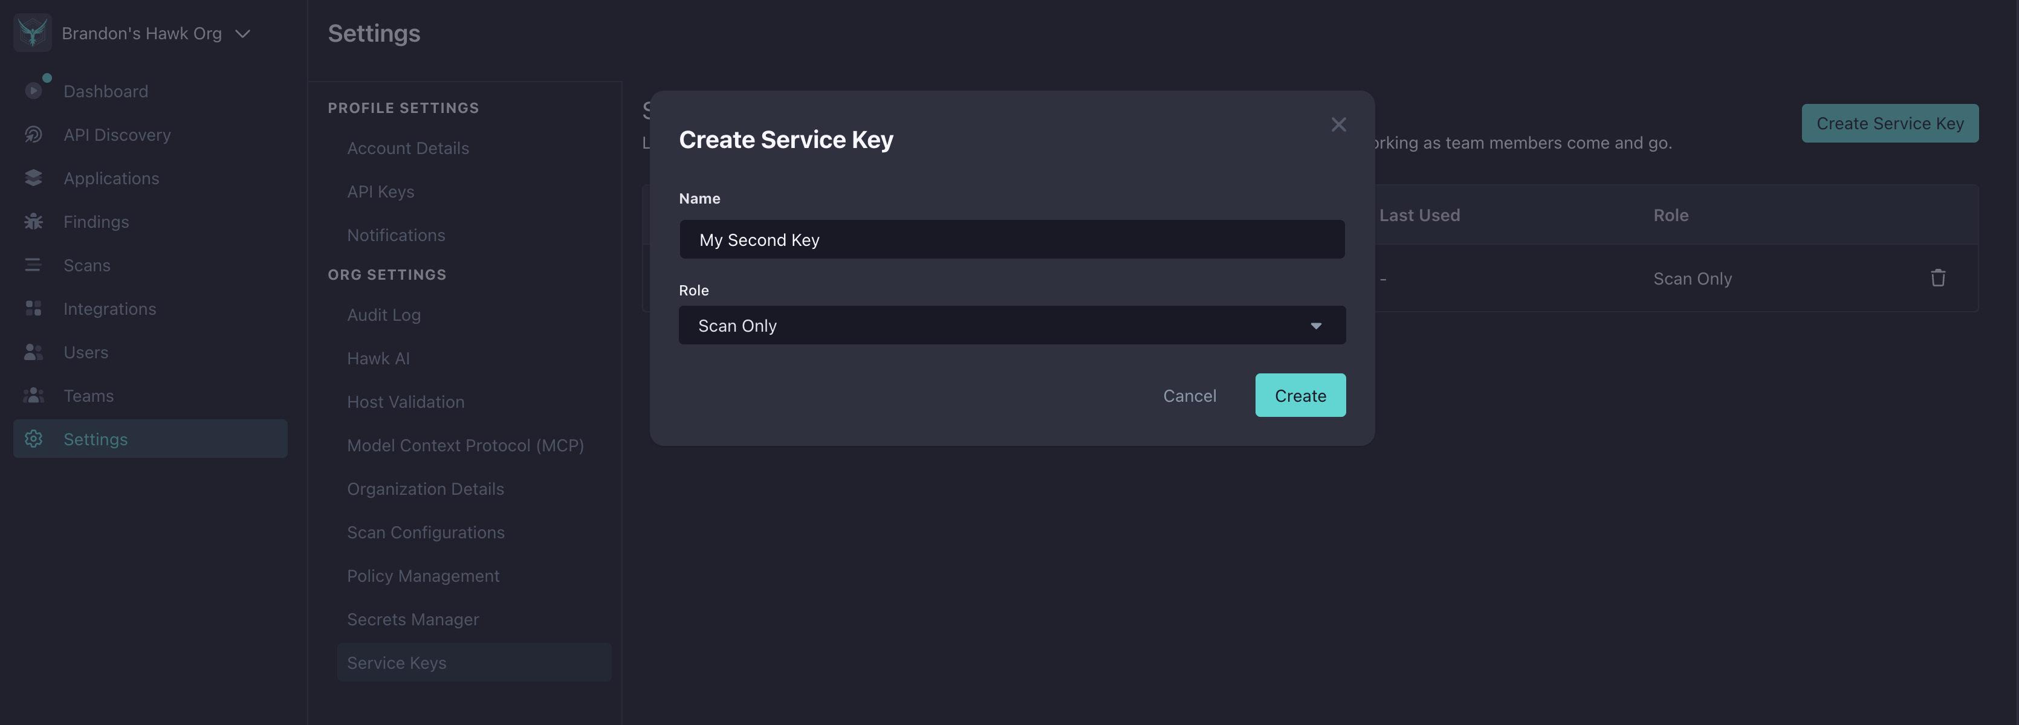2019x725 pixels.
Task: Click the Applications stack icon
Action: point(33,178)
